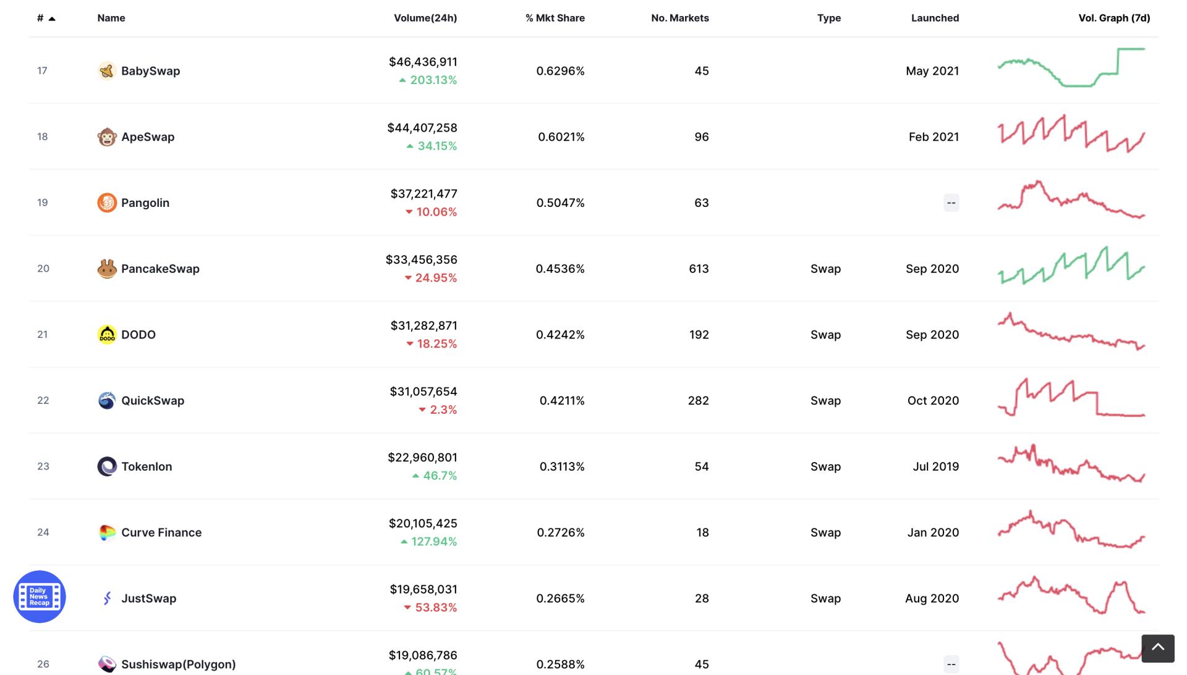Screen dimensions: 1187x675
Task: Click the JustSwap logo icon
Action: click(107, 598)
